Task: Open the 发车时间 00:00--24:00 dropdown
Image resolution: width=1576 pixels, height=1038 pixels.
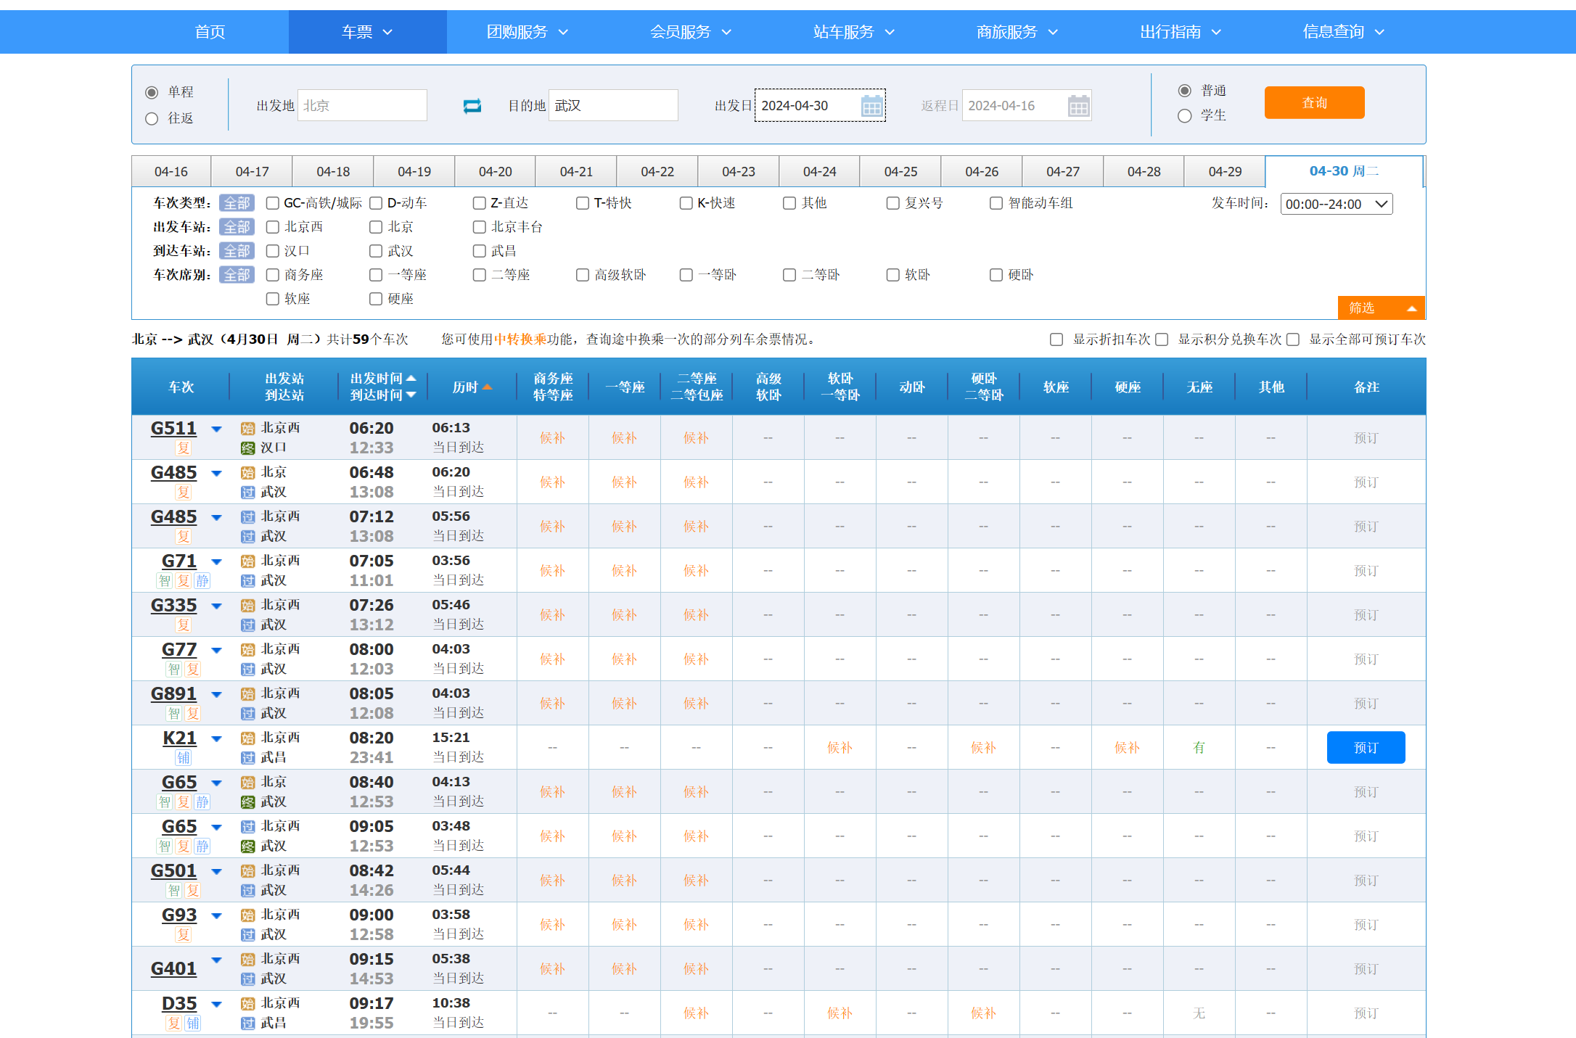Action: click(x=1336, y=204)
